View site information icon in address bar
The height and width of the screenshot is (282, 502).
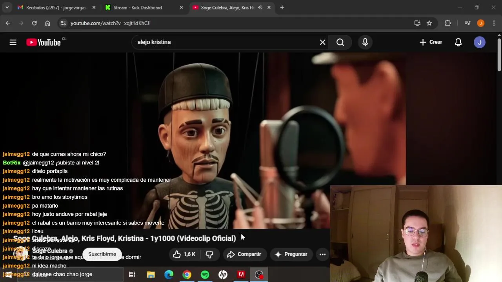[64, 23]
